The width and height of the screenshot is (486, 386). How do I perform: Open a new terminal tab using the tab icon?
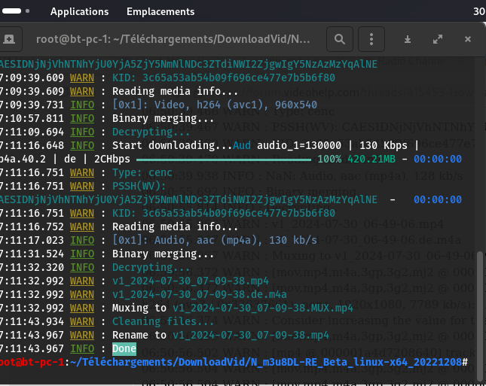click(x=8, y=39)
